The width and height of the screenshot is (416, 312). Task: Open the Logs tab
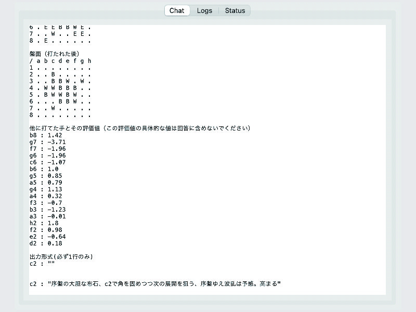(204, 10)
